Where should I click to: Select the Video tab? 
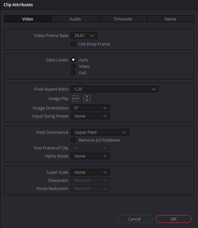(28, 19)
